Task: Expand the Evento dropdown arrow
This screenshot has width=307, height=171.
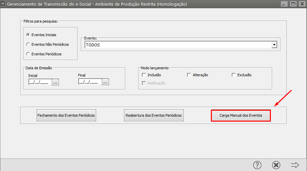Action: (274, 45)
